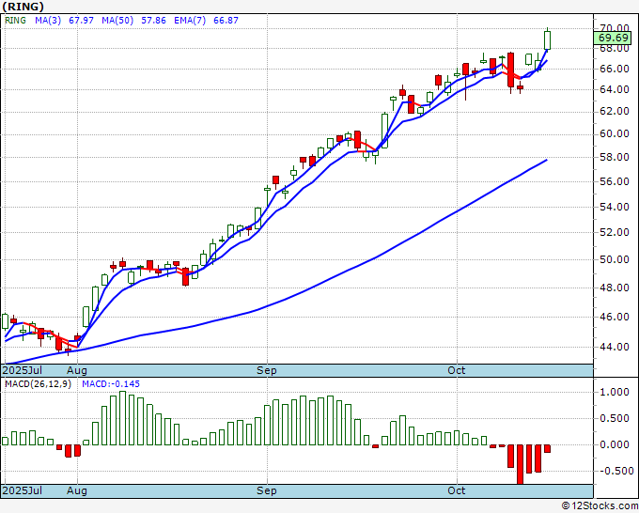
Task: Click the 1.000 MACD axis label
Action: click(x=615, y=392)
